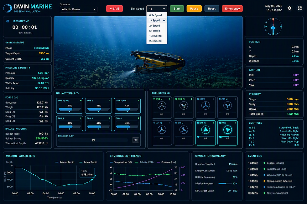Image resolution: width=307 pixels, height=204 pixels.
Task: Toggle Actual Depth legend entry
Action: (88, 162)
